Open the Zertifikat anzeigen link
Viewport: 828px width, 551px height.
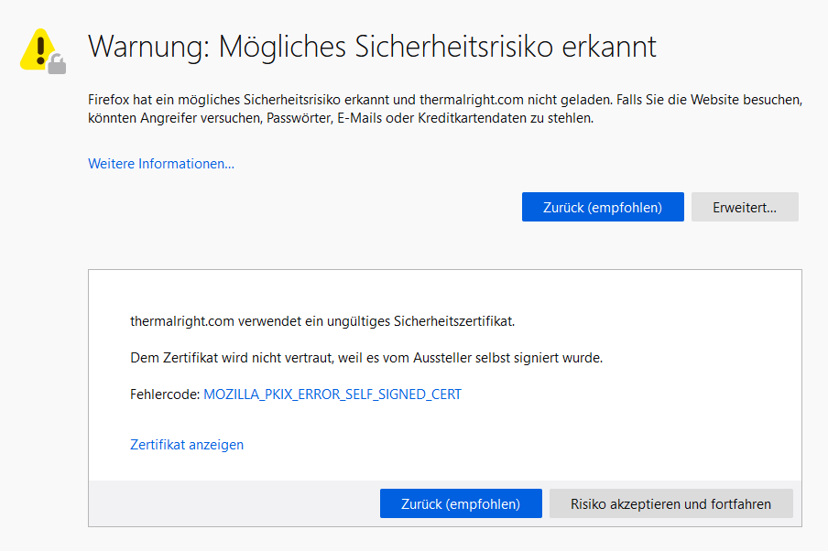coord(187,445)
